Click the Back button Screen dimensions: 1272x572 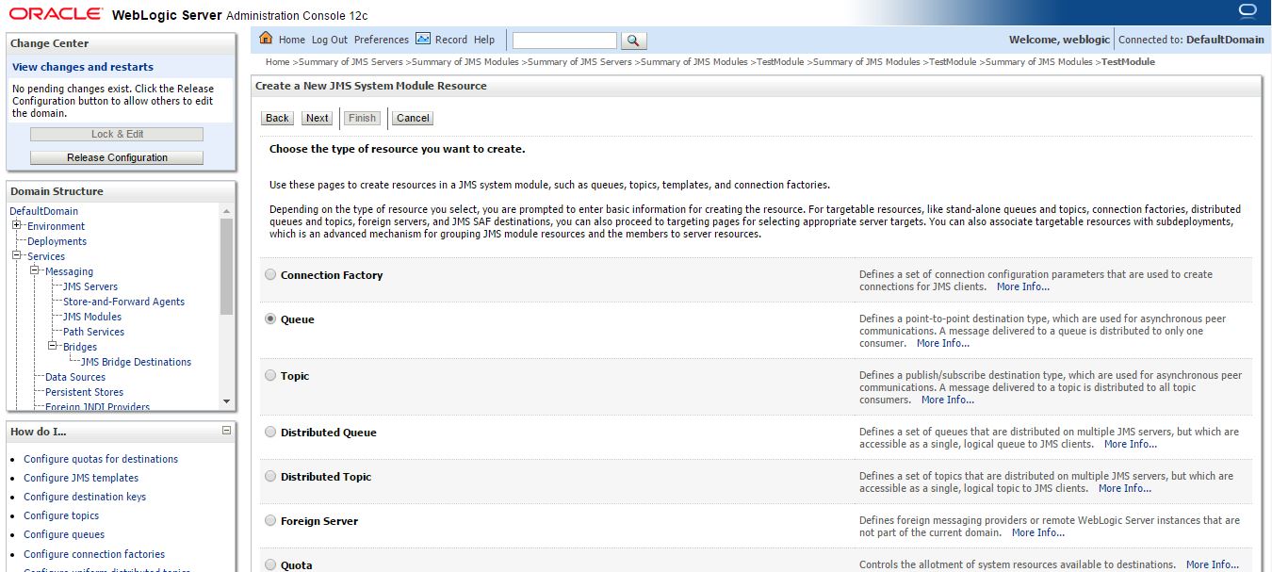click(x=277, y=118)
